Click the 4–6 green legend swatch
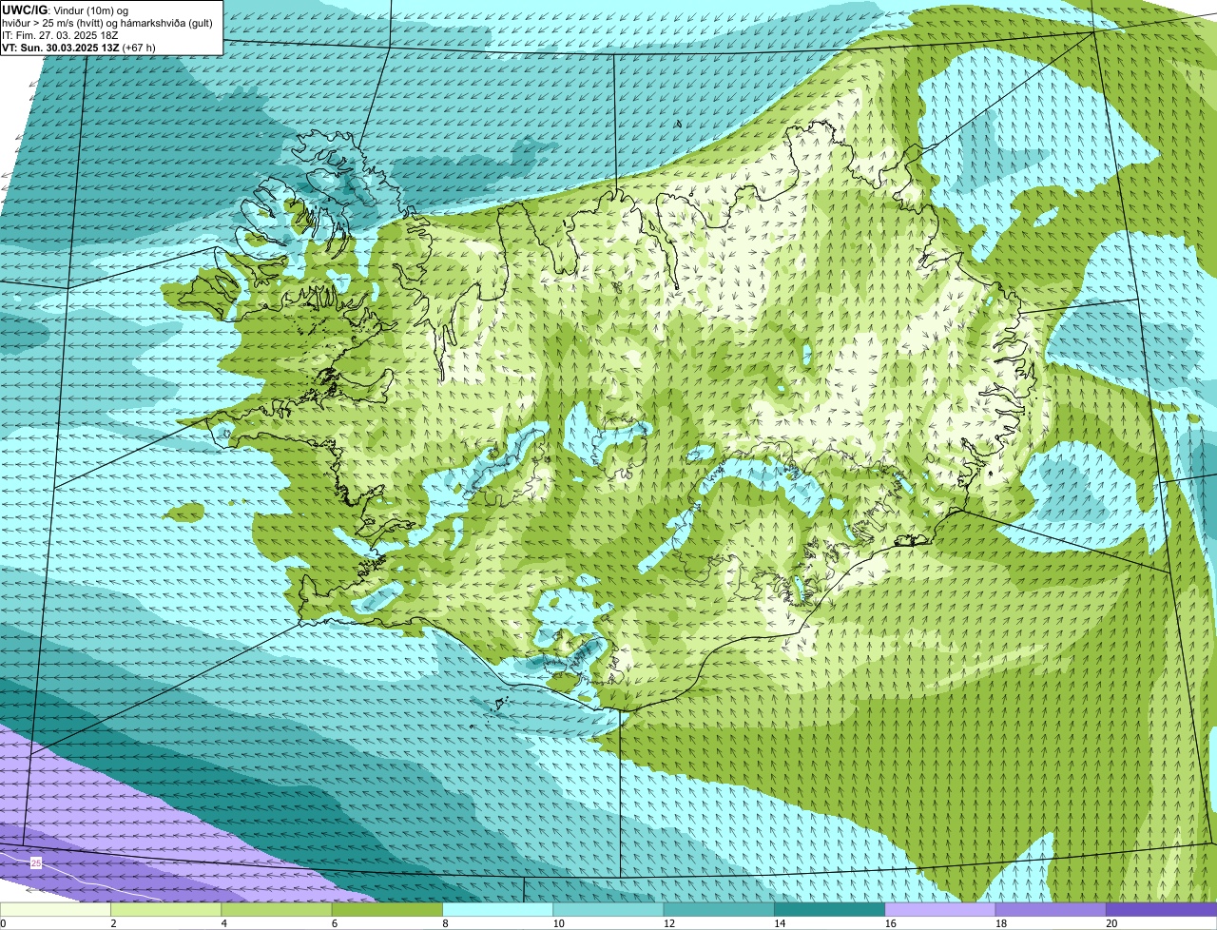The height and width of the screenshot is (930, 1217). point(278,909)
